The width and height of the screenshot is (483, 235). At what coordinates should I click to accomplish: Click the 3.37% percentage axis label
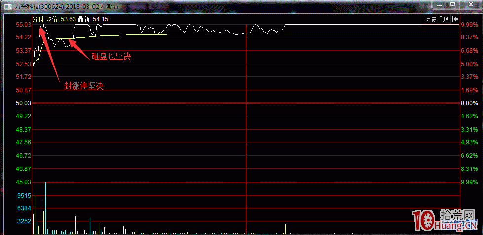click(x=469, y=76)
